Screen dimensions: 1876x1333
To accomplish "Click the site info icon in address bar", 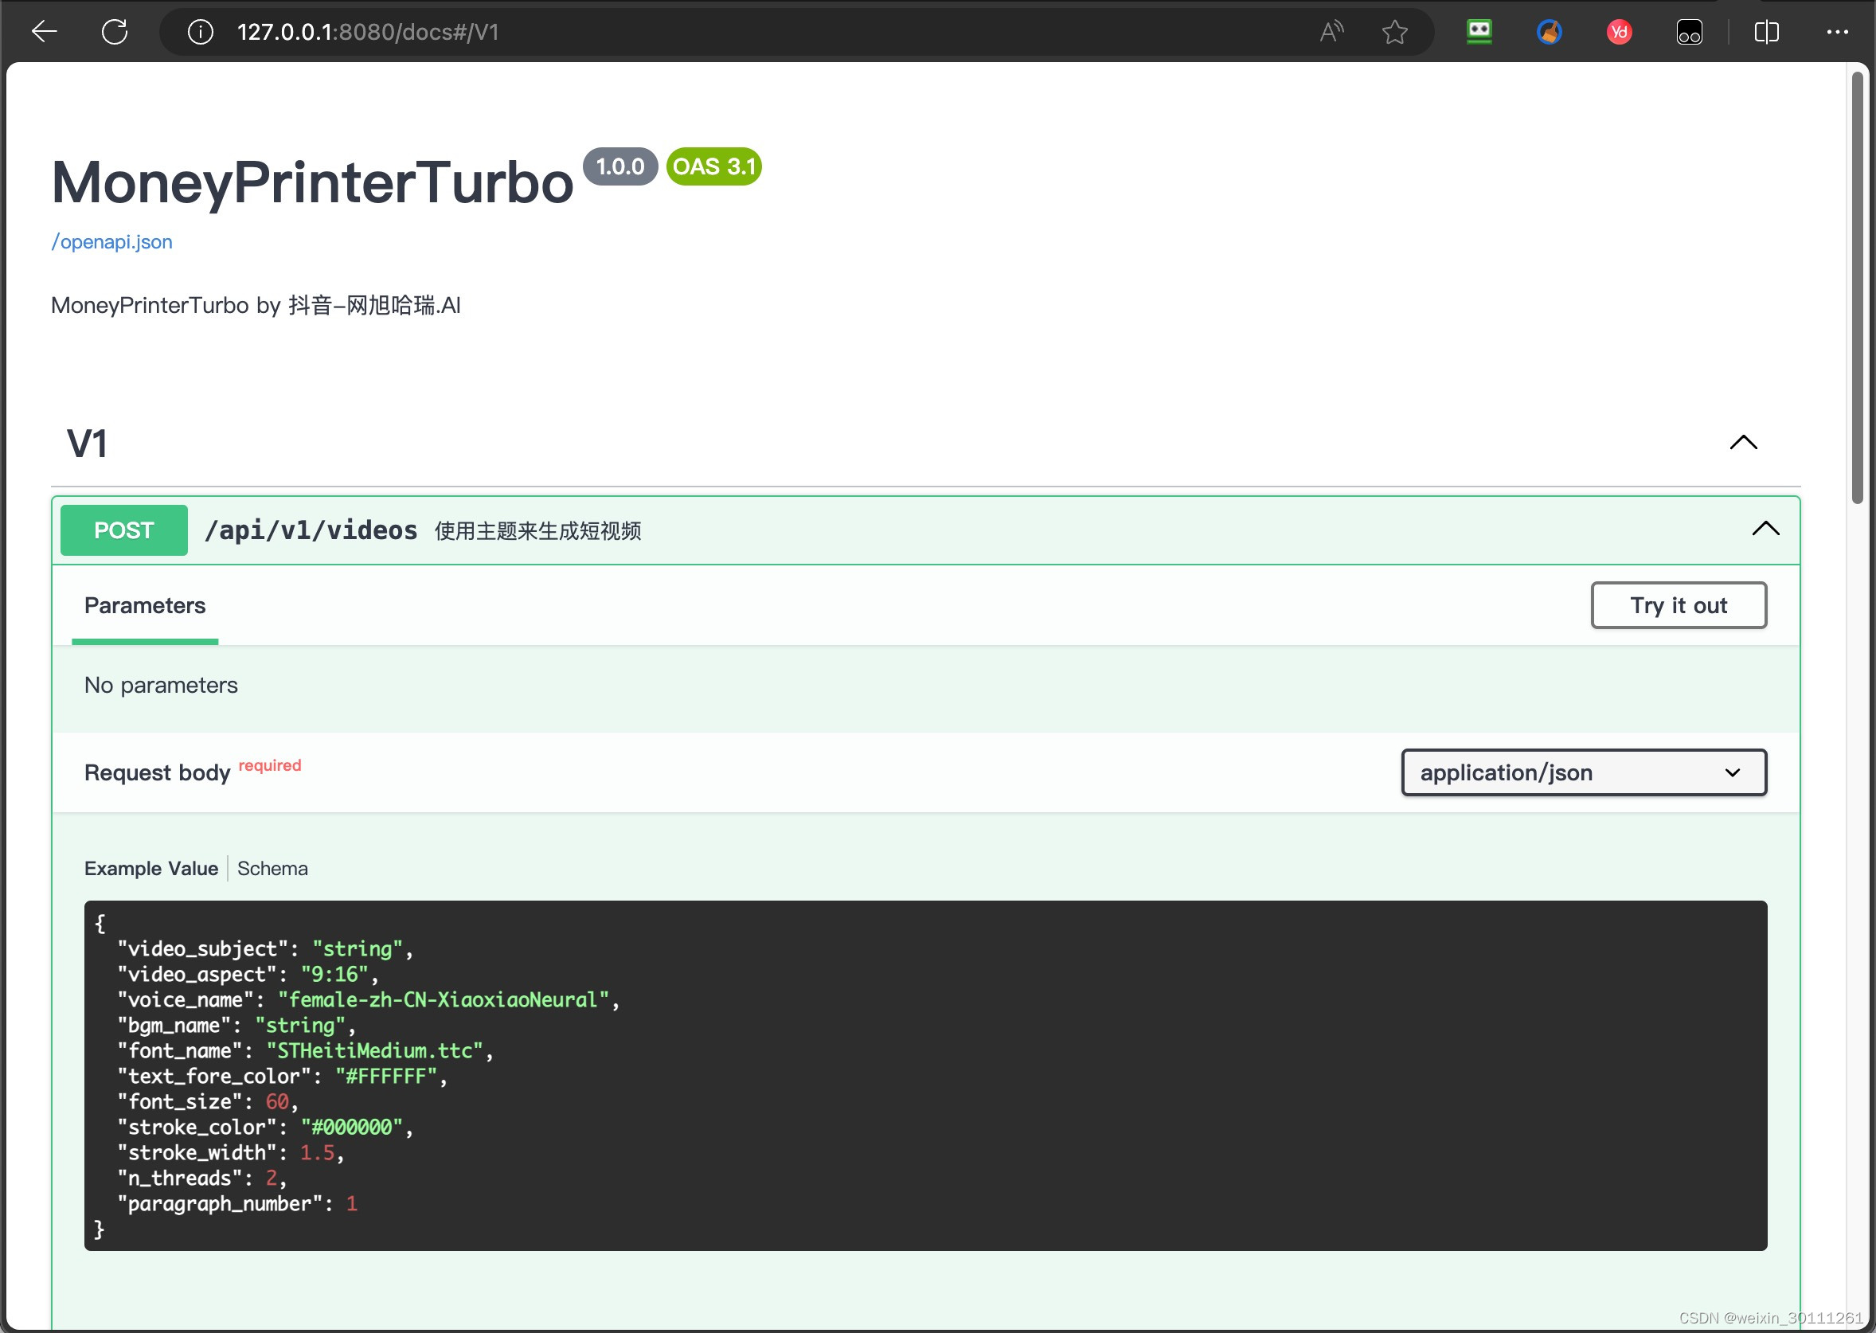I will pos(200,32).
